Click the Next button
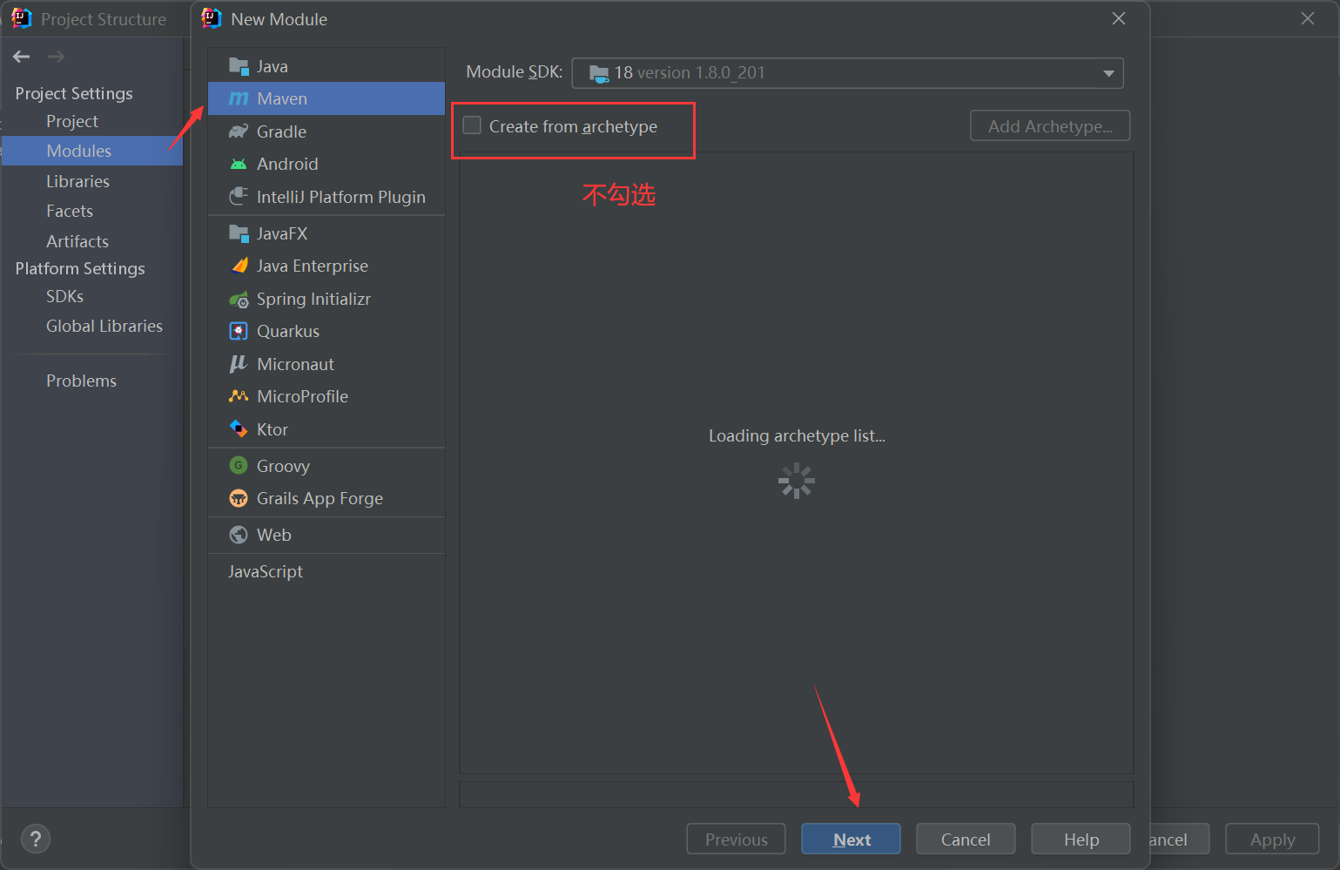 point(851,839)
